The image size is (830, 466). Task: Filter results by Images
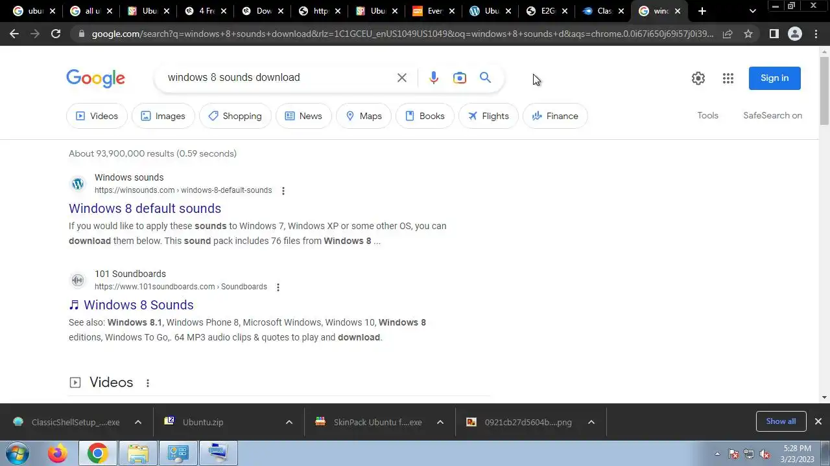[163, 116]
